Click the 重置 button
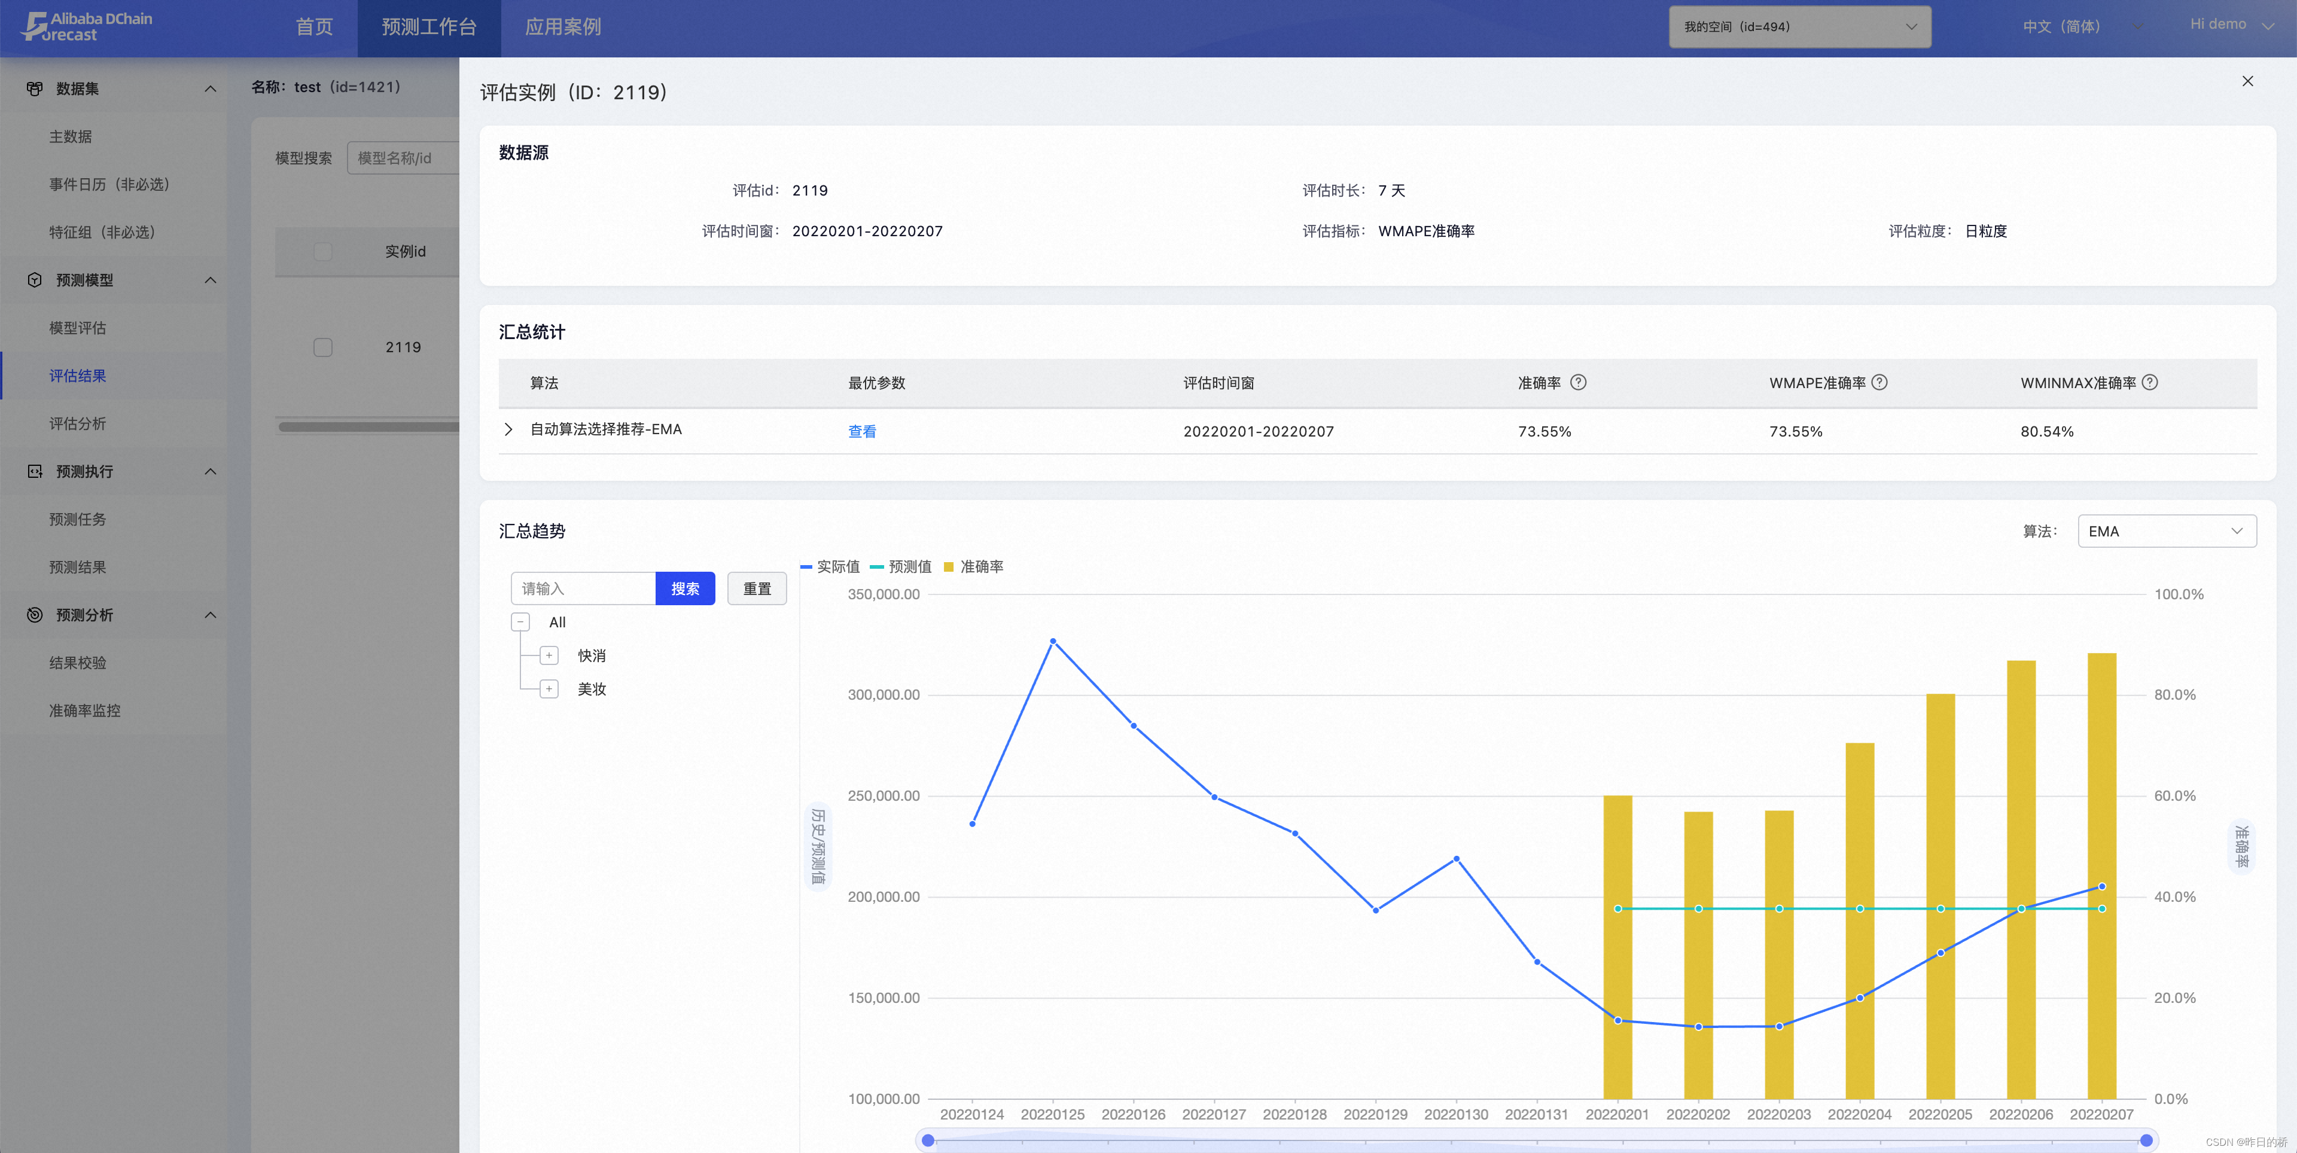2297x1153 pixels. point(757,588)
